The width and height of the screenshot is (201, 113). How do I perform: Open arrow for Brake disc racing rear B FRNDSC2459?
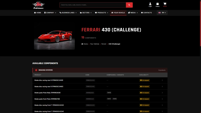coord(162,80)
